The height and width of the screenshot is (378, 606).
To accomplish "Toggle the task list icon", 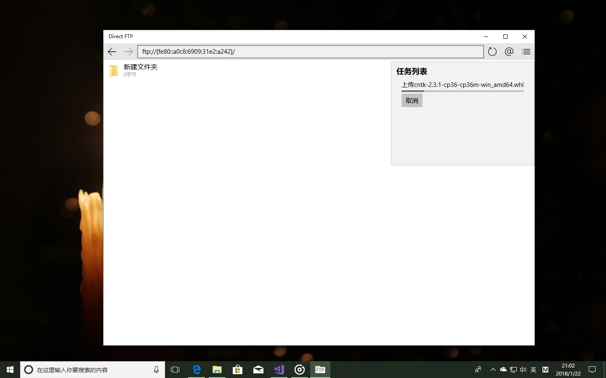I will coord(526,52).
